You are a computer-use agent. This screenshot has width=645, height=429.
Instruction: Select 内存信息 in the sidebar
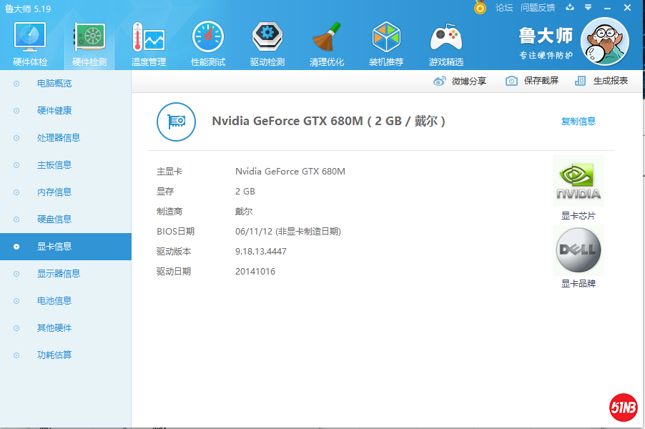[x=54, y=192]
